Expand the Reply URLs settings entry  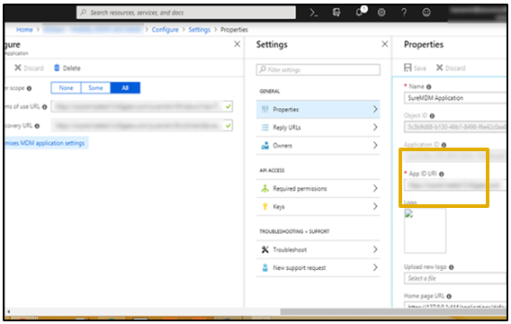point(318,128)
